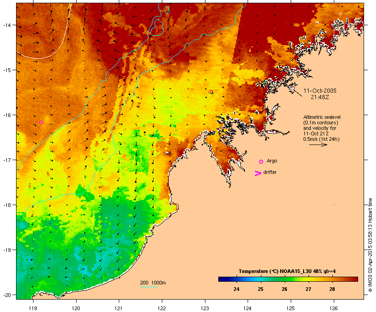376x312 pixels.
Task: Click colorbar tick label 26
Action: point(284,289)
